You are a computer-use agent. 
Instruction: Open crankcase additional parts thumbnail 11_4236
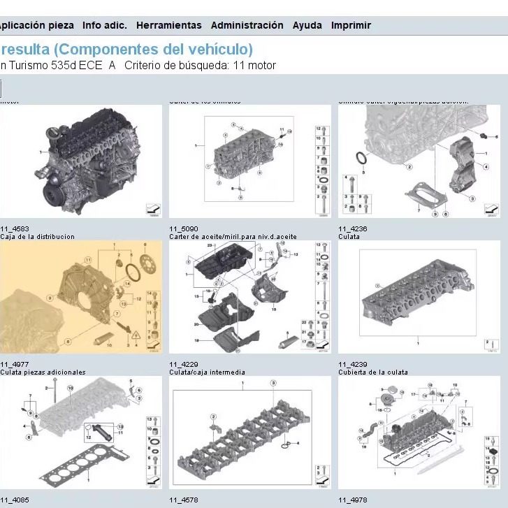coord(419,161)
